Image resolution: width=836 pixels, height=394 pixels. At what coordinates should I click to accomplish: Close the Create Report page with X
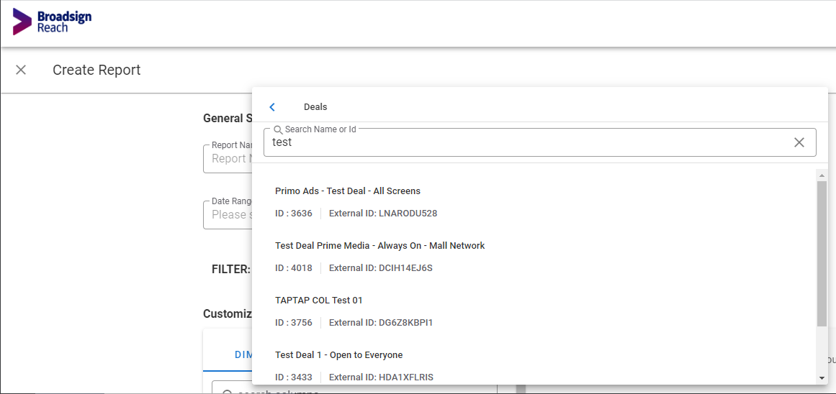pos(21,70)
